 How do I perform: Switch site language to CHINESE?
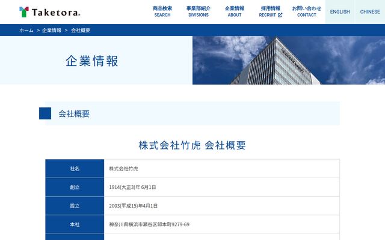[370, 12]
